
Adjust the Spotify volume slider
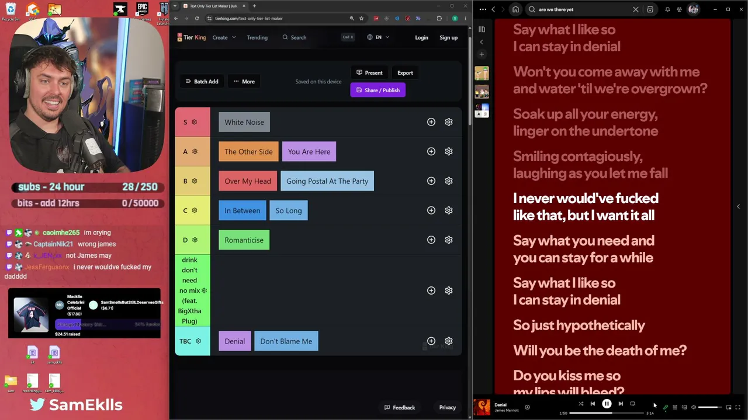tap(709, 407)
